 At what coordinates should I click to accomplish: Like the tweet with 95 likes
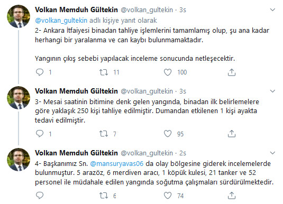click(168, 134)
